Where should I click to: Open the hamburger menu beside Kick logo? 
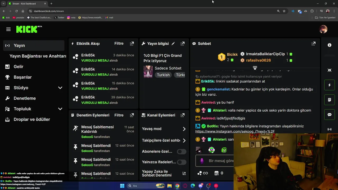point(8,29)
